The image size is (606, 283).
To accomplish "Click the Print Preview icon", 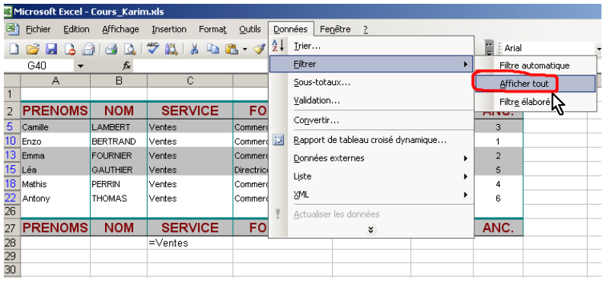I will pos(129,49).
